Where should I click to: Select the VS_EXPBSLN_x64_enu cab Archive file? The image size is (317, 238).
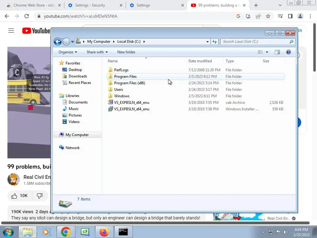[196, 102]
